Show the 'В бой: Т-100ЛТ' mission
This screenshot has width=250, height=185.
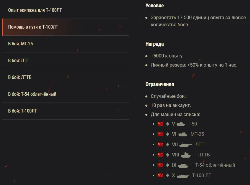click(22, 111)
